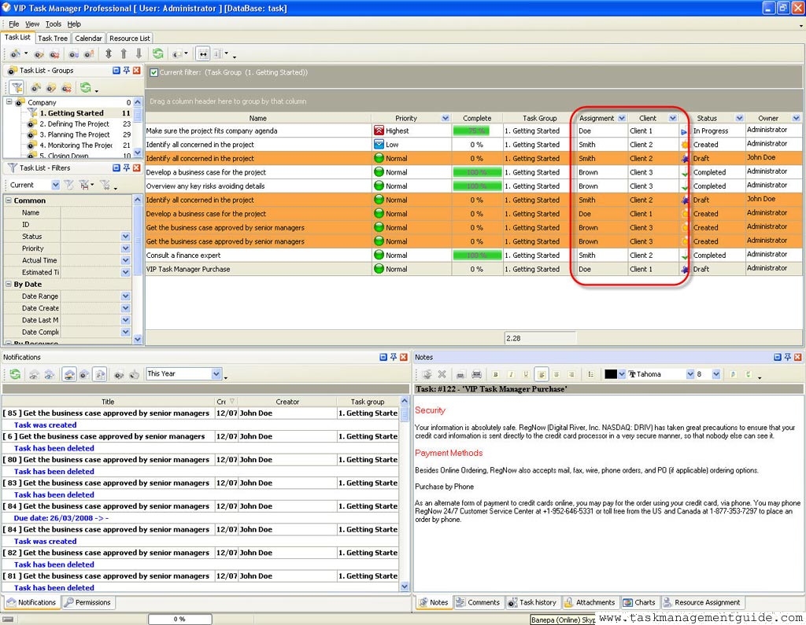Open the Assignment column filter dropdown
Viewport: 806px width, 625px height.
pos(622,118)
